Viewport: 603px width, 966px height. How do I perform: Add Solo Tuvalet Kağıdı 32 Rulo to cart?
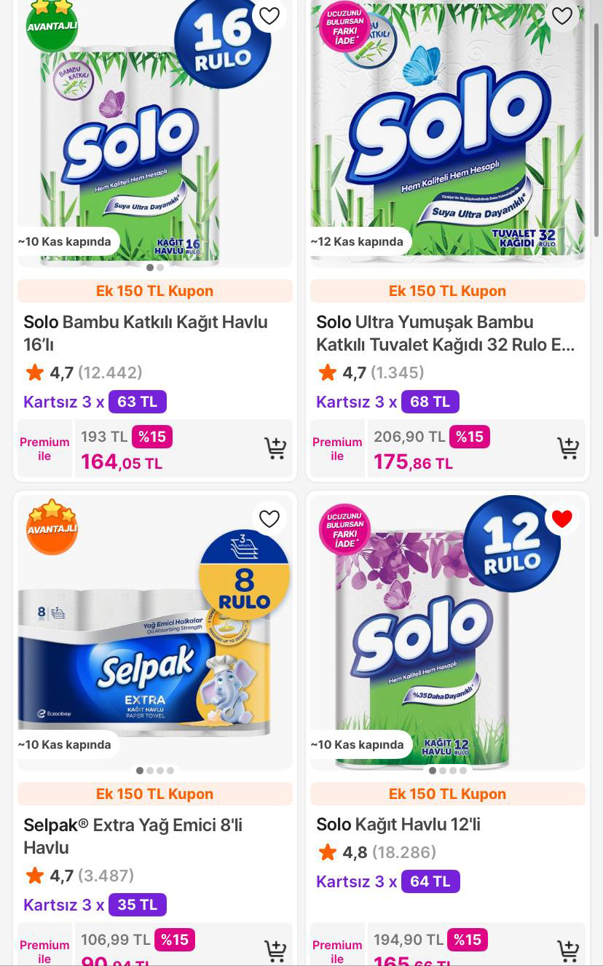tap(567, 448)
